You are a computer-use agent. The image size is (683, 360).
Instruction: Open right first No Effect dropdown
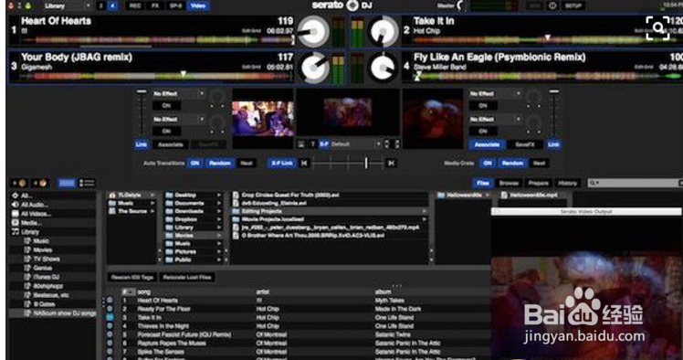click(495, 94)
